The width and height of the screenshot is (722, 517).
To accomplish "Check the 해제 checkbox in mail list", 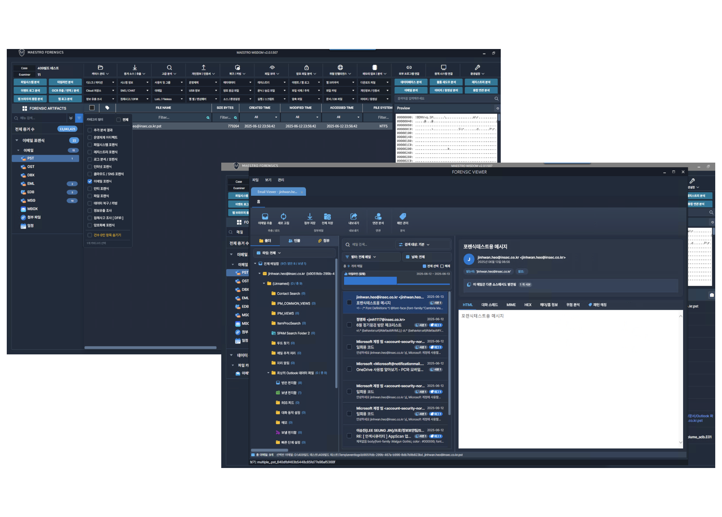I will click(442, 266).
